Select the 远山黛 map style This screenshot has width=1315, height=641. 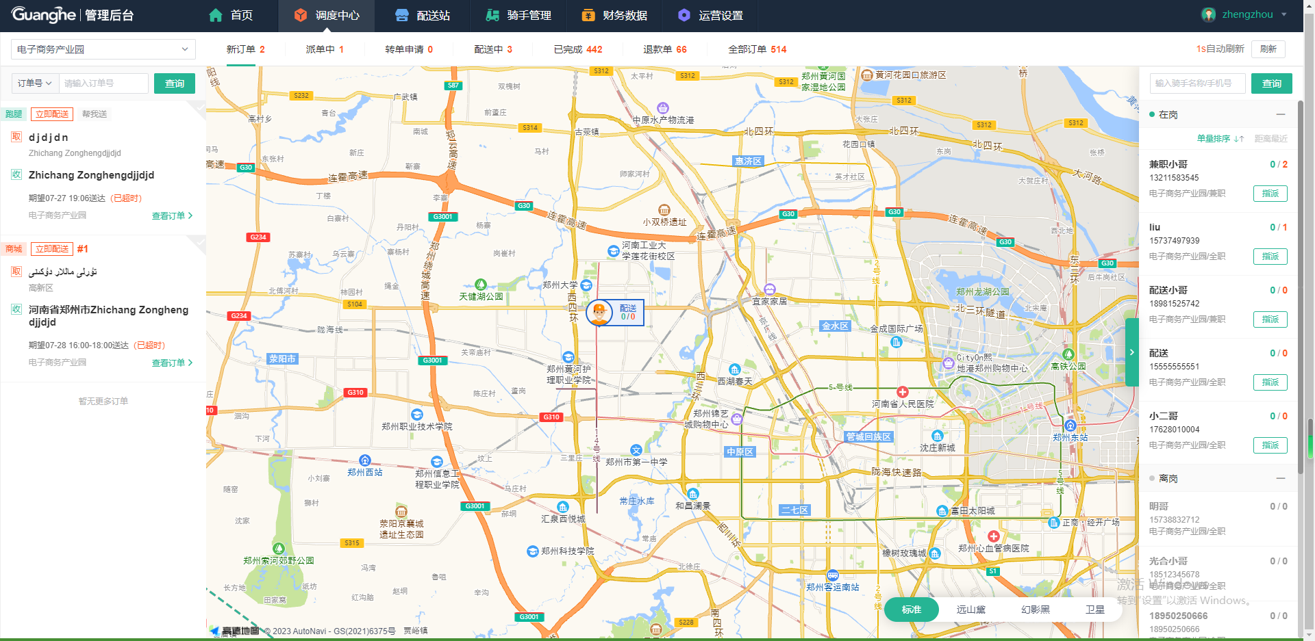point(970,610)
